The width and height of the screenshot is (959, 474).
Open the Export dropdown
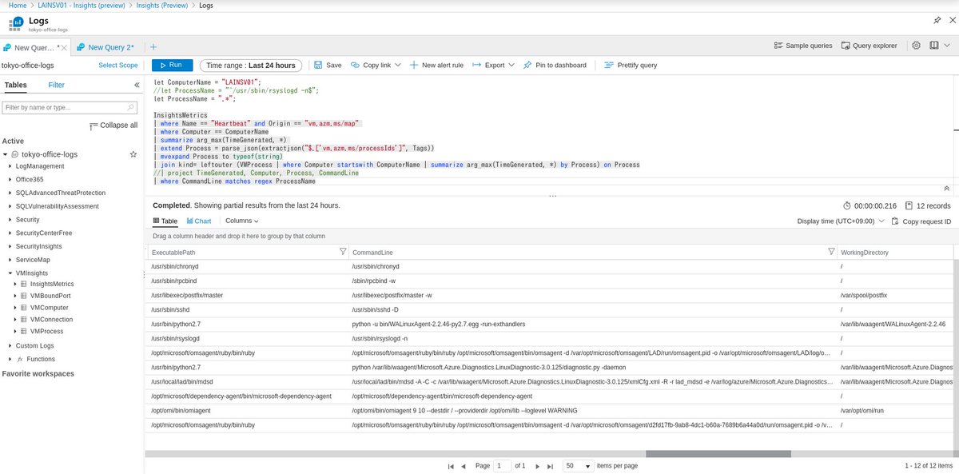(x=493, y=65)
